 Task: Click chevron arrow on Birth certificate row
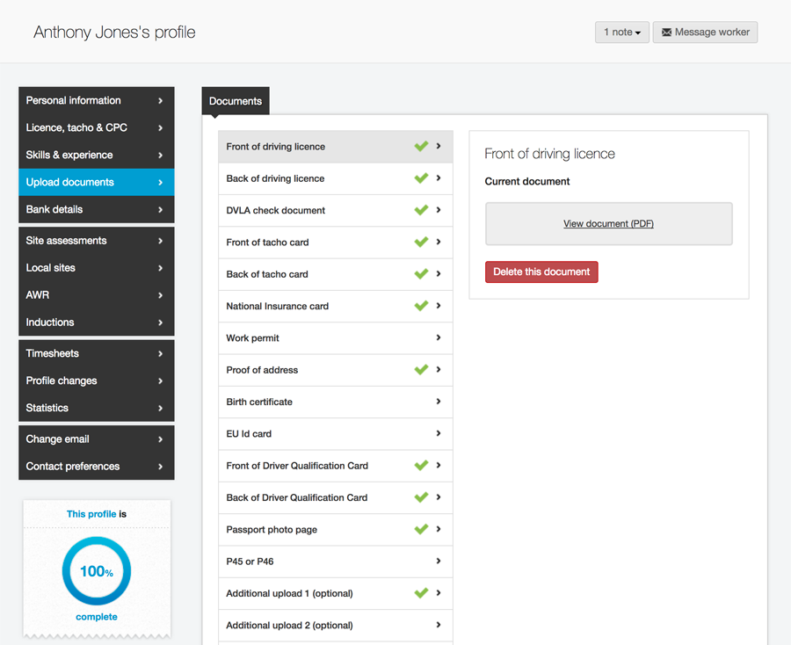[439, 402]
